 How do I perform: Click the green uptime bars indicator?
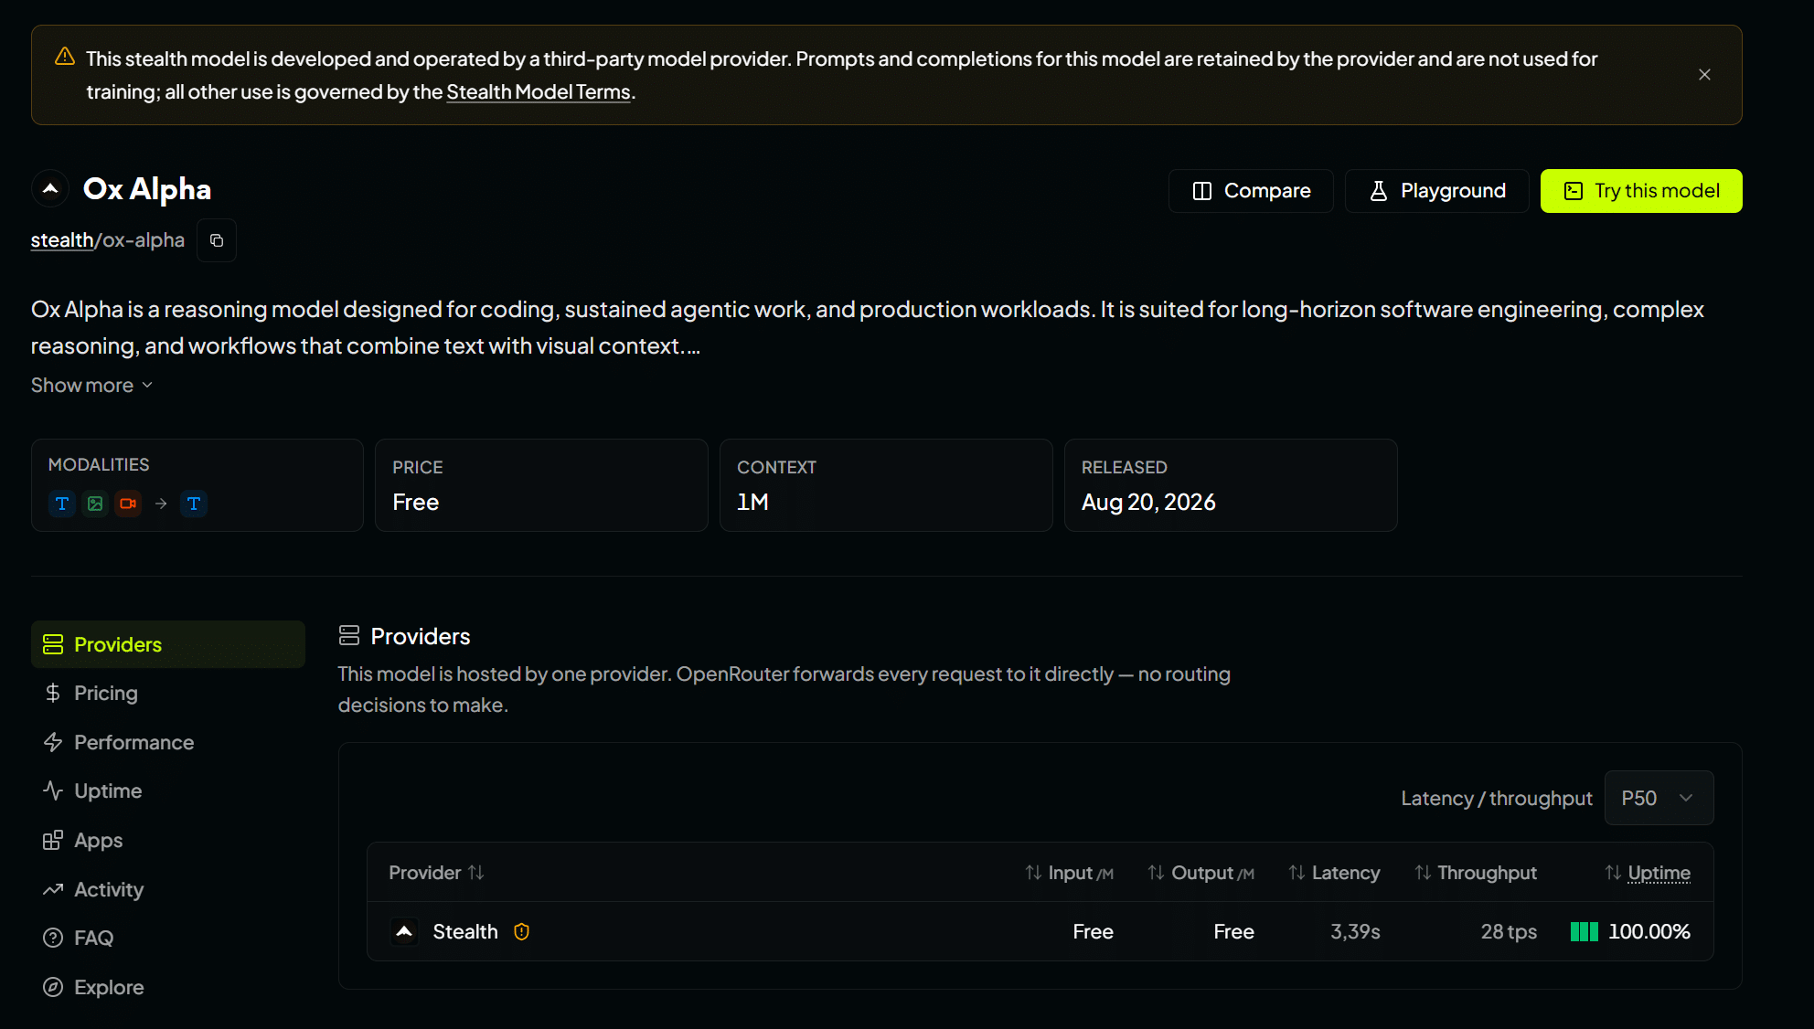point(1585,931)
